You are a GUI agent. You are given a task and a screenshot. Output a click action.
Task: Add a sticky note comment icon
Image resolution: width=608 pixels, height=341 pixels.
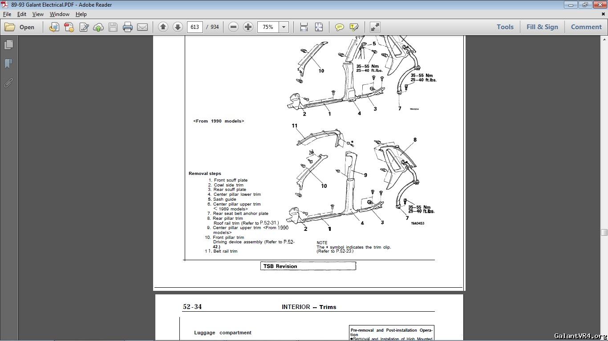339,27
